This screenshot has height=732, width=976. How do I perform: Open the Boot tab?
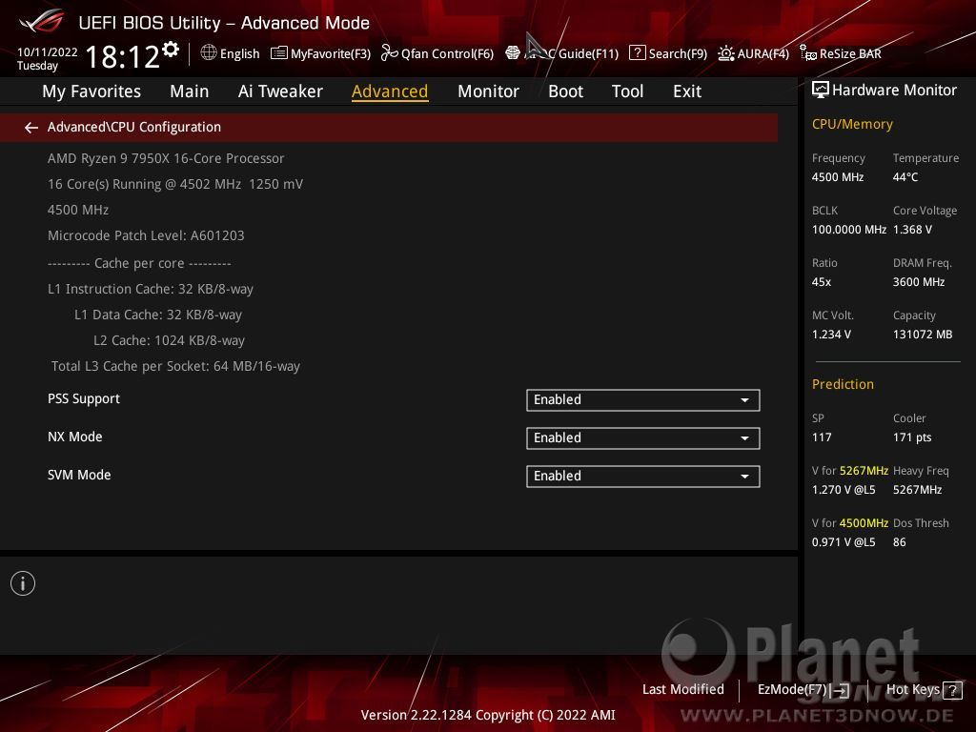click(565, 91)
